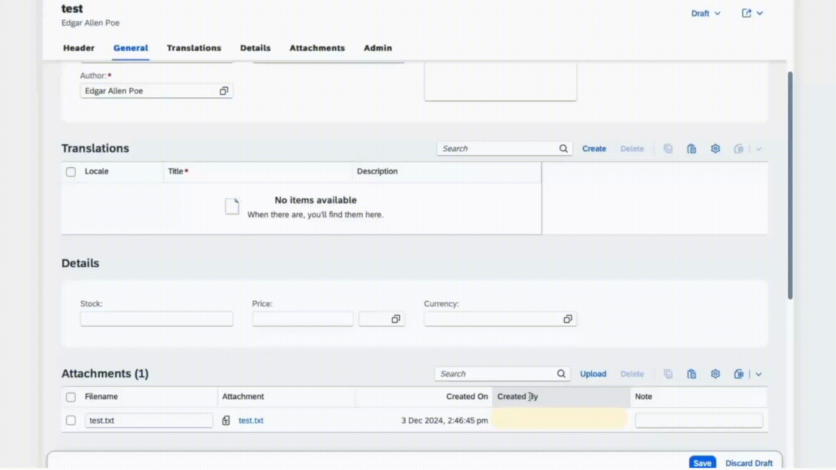The width and height of the screenshot is (836, 470).
Task: Click the Price amount input field
Action: [x=303, y=319]
